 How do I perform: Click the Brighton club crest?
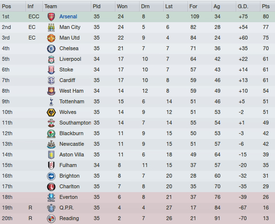click(51, 176)
